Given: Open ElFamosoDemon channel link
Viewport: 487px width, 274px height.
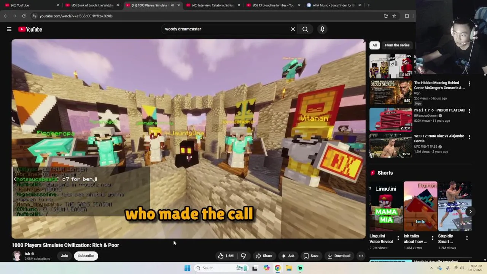Looking at the screenshot, I should point(426,116).
